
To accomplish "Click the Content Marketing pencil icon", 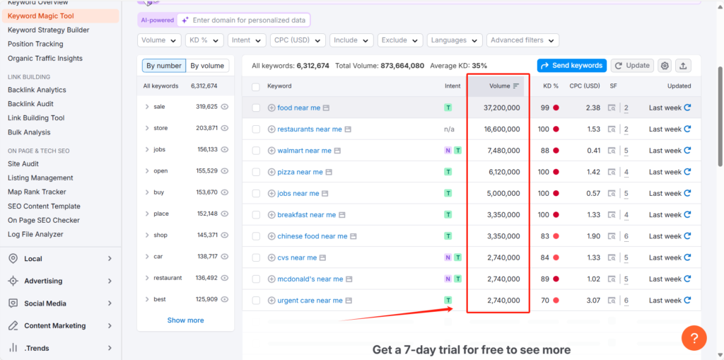I will tap(13, 326).
